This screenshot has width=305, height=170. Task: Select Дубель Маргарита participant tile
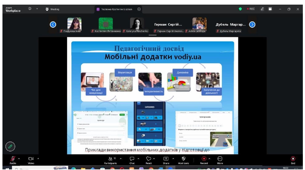click(231, 25)
